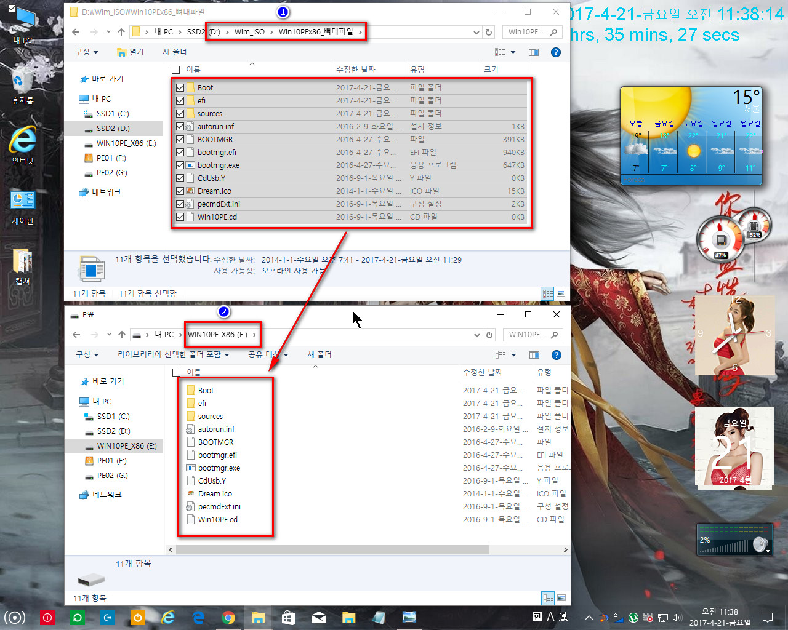788x630 pixels.
Task: Uncheck the BOOTMGR checkbox in the top Explorer window
Action: coord(180,139)
